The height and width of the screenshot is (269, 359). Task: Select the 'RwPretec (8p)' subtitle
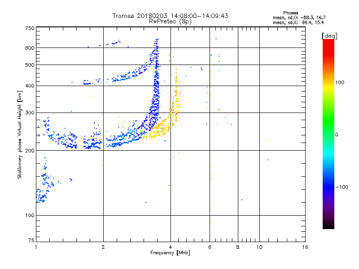pos(170,22)
